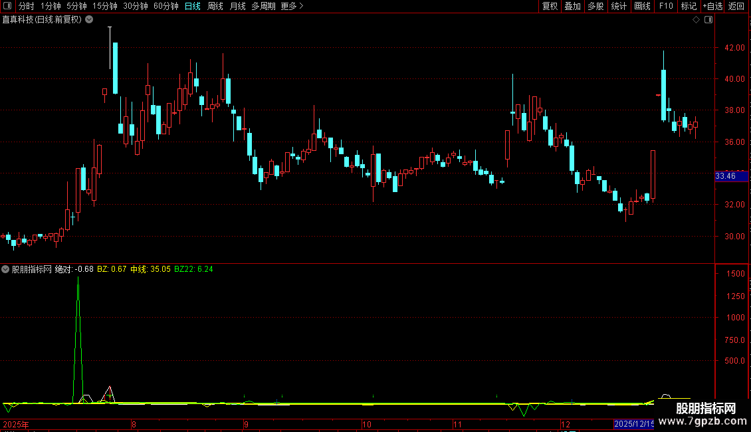Click the month 9 marker on time axis
Viewport: 751px width, 432px height.
(246, 424)
